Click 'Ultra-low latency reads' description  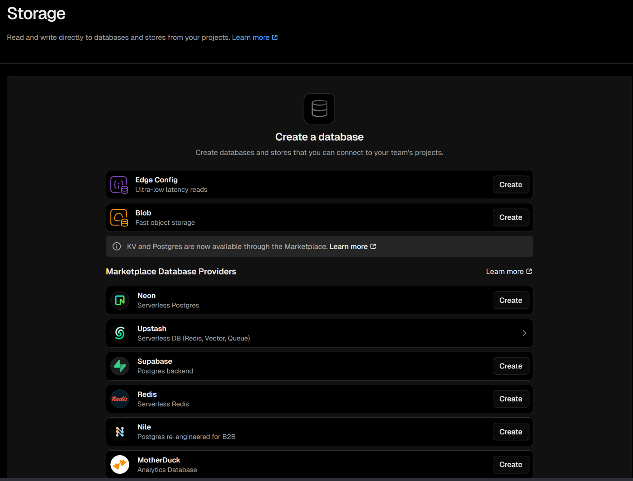pyautogui.click(x=171, y=190)
